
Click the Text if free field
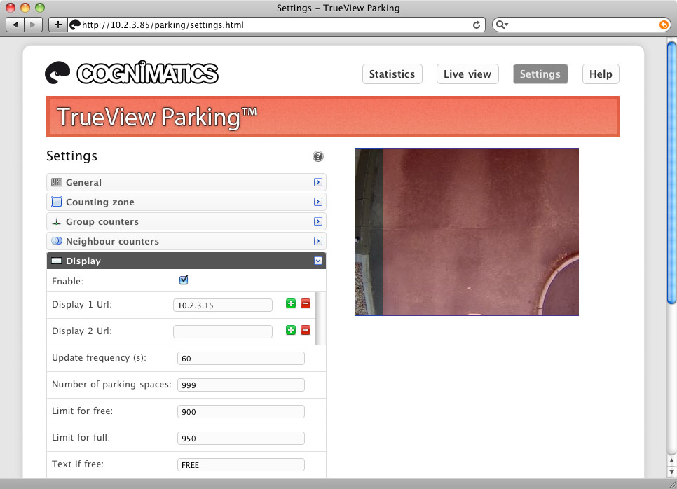241,465
